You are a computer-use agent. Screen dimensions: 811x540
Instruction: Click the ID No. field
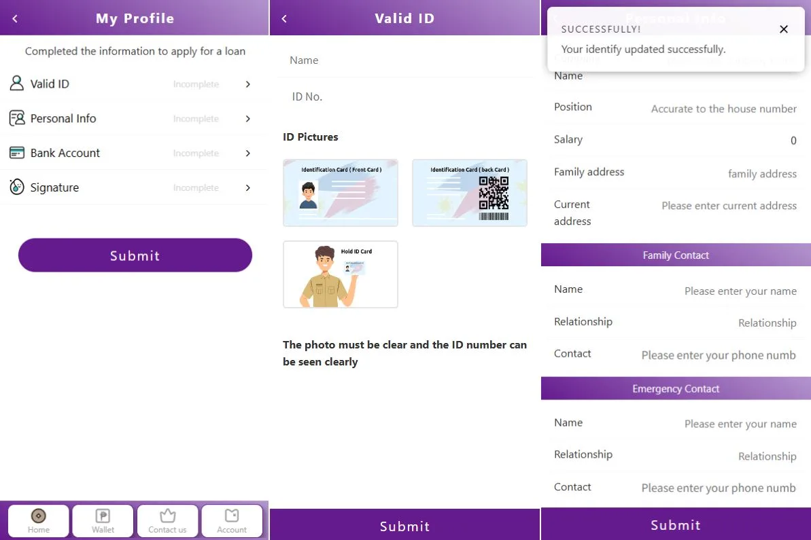pyautogui.click(x=404, y=96)
